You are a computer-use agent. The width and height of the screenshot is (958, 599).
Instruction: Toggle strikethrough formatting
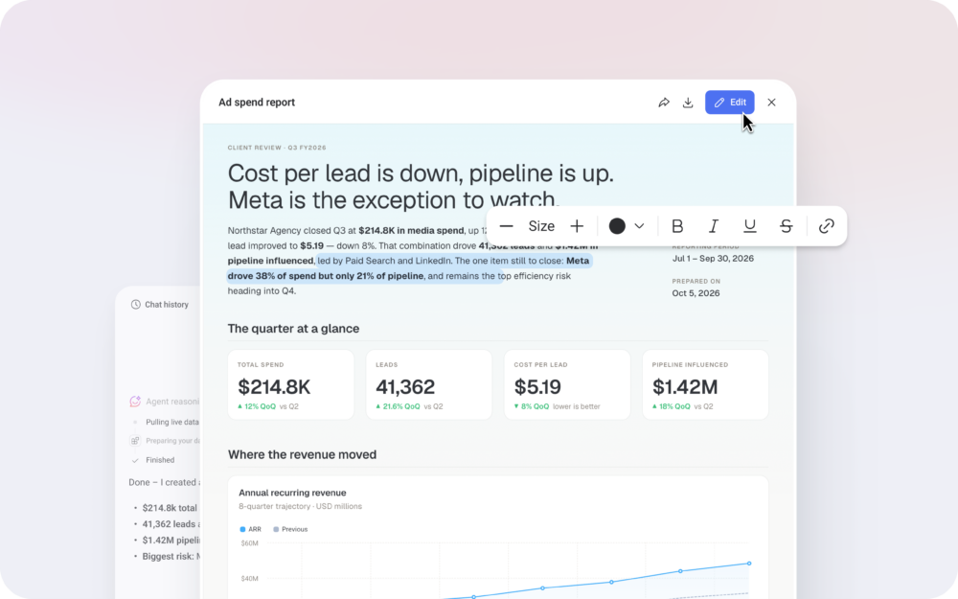pos(787,226)
